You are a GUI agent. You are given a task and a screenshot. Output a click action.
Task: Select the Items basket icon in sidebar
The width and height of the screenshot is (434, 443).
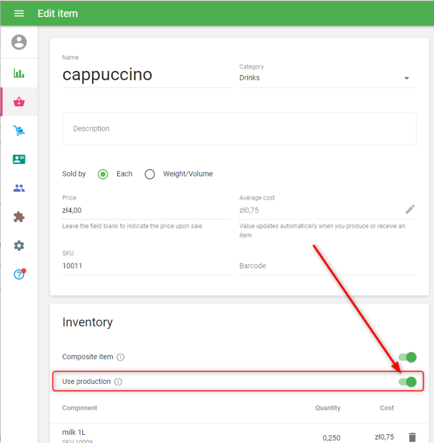19,102
